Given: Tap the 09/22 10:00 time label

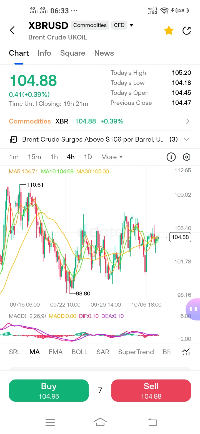Looking at the screenshot, I should (x=65, y=305).
